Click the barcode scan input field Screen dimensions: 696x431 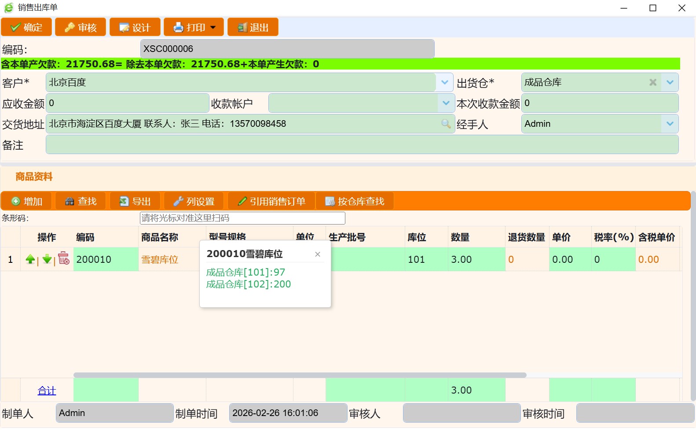pyautogui.click(x=242, y=218)
